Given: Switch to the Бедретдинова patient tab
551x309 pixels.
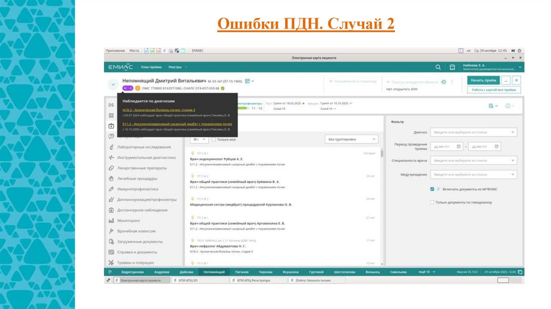Looking at the screenshot, I should click(132, 272).
